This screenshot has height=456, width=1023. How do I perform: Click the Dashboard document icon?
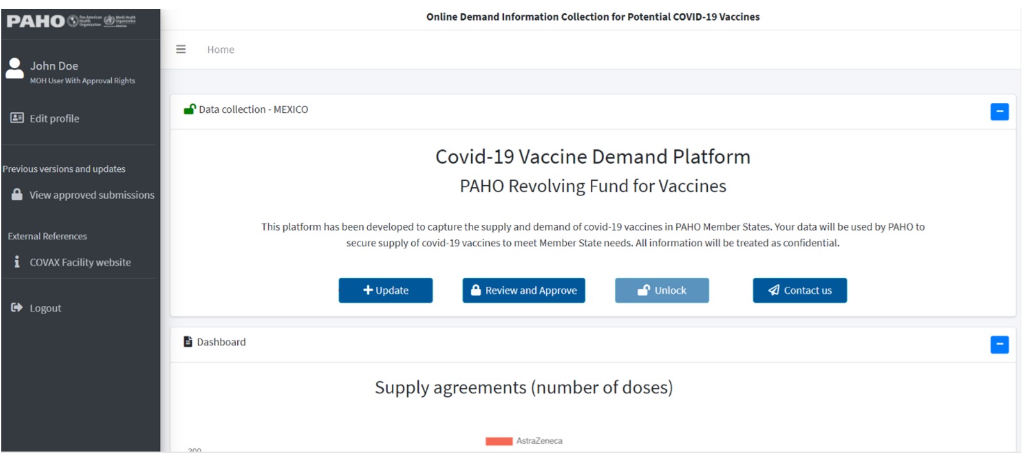[188, 342]
